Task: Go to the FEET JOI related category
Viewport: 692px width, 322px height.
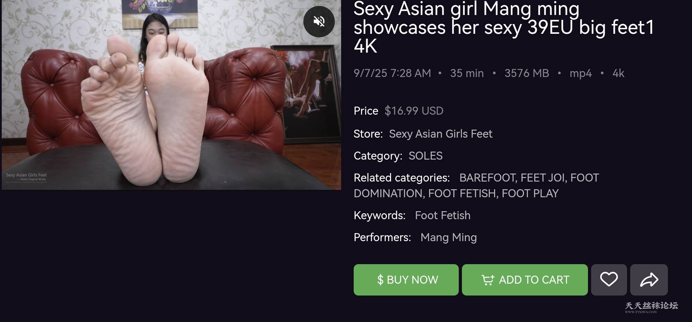Action: pos(542,178)
